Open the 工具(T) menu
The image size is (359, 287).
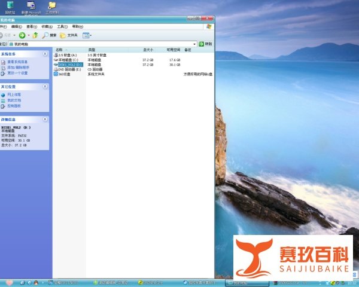click(x=62, y=26)
